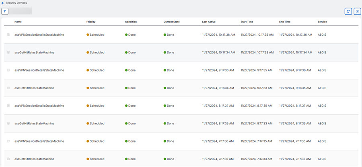
Task: Expand the asaGetHitRatesStateMachine row from 9:17:34 AM
Action: [8, 88]
